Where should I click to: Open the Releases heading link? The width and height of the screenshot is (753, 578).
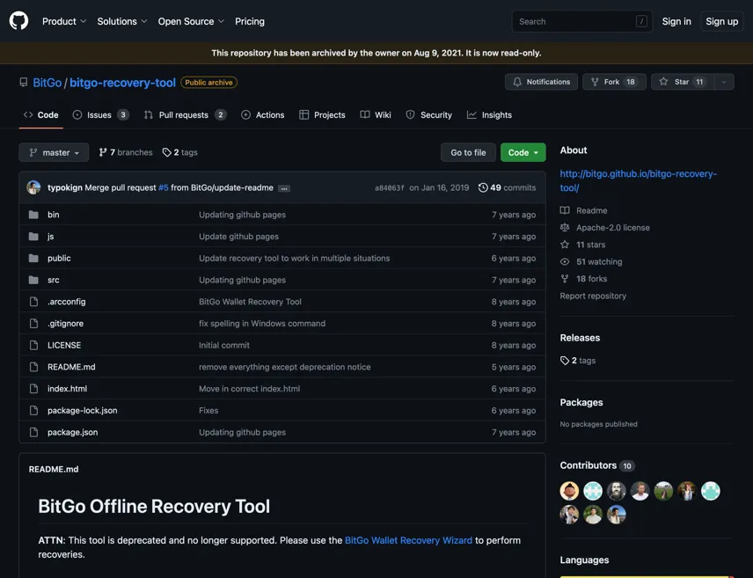(x=580, y=338)
